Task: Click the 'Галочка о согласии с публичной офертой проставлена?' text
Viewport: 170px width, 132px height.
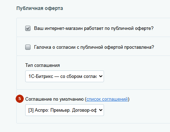Action: (x=94, y=47)
